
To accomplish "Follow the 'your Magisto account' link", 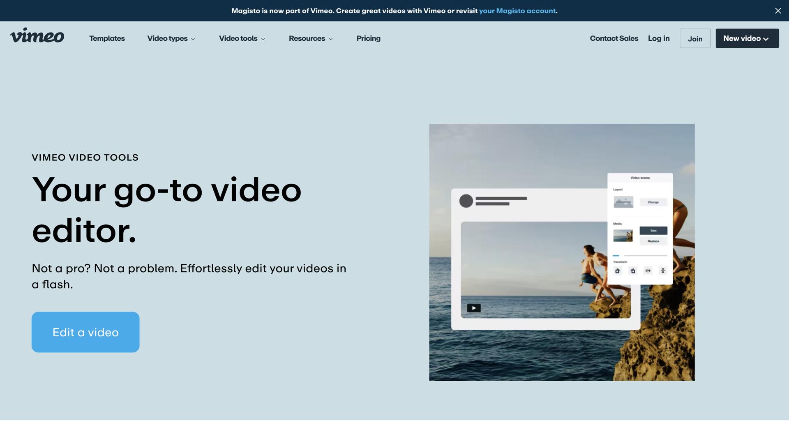I will pos(517,11).
